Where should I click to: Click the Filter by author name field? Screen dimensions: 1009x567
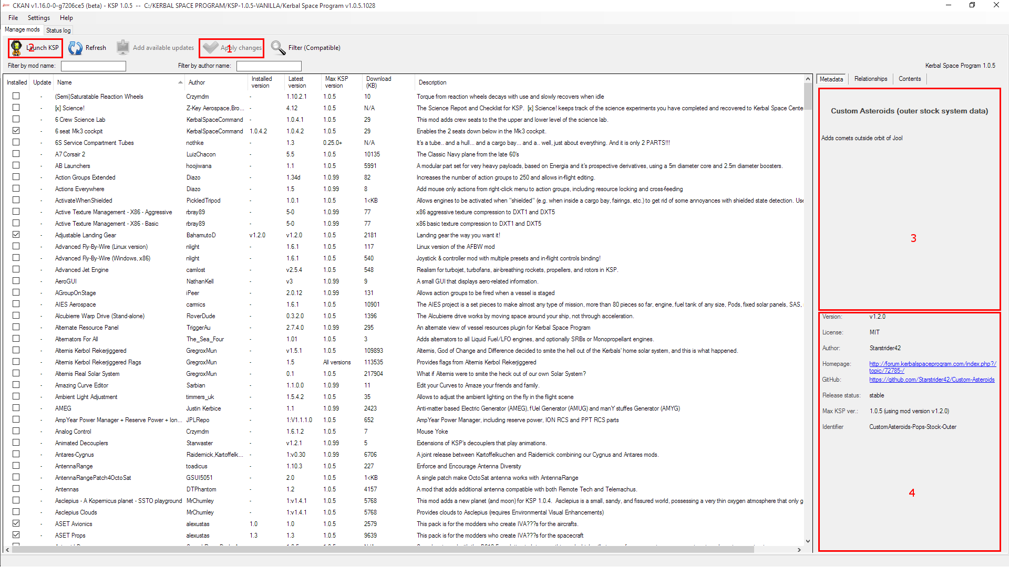point(269,66)
